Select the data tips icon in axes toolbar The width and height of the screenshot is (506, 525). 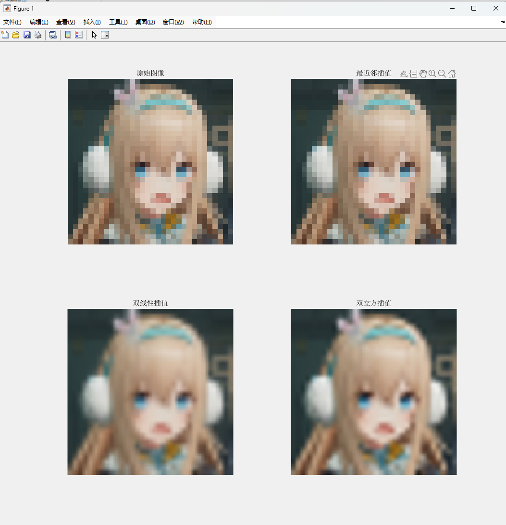413,74
